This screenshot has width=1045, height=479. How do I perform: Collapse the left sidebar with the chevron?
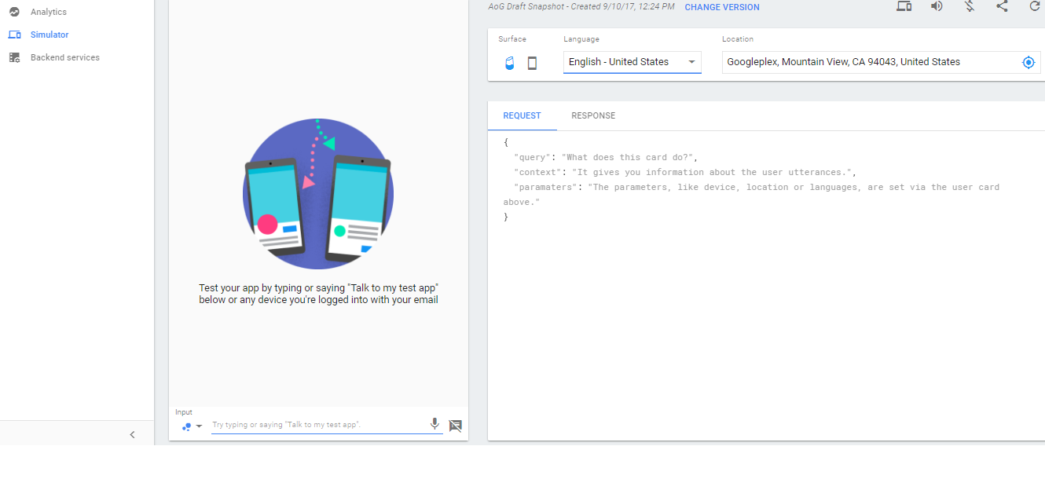pos(132,434)
